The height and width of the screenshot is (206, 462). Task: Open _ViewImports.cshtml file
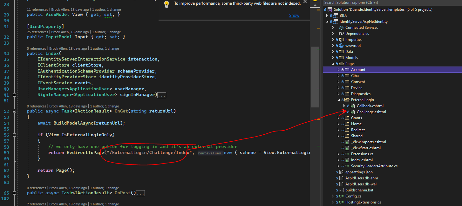pyautogui.click(x=369, y=142)
